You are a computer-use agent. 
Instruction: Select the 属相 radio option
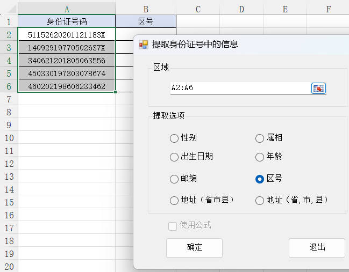point(260,138)
